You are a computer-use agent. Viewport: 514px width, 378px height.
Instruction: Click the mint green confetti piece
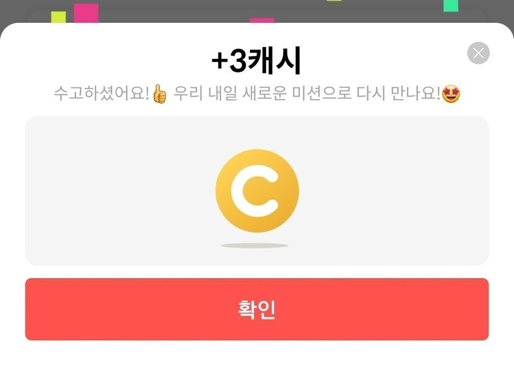tap(451, 6)
